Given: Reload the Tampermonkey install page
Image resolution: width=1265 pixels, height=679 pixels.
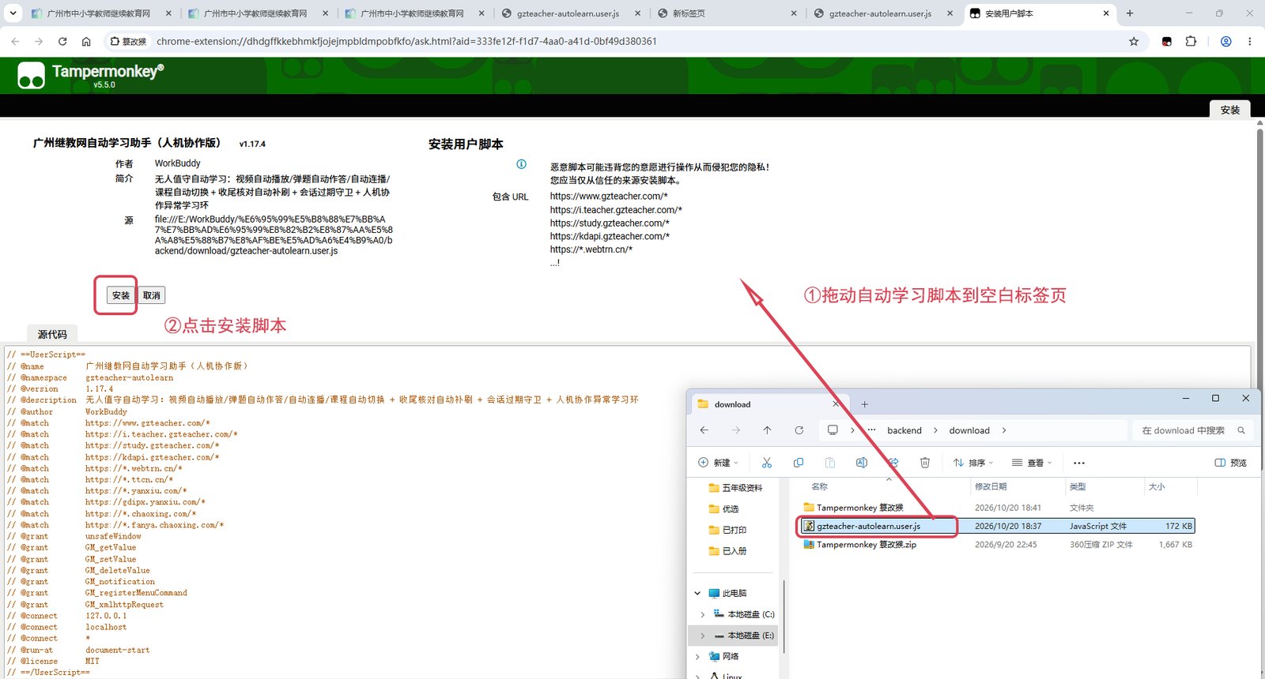Looking at the screenshot, I should [62, 41].
